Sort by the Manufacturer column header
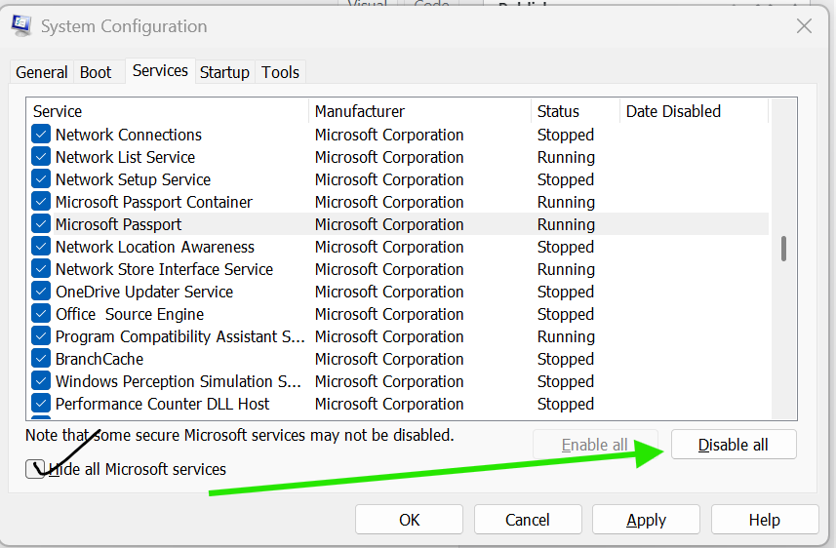The image size is (836, 548). point(420,111)
